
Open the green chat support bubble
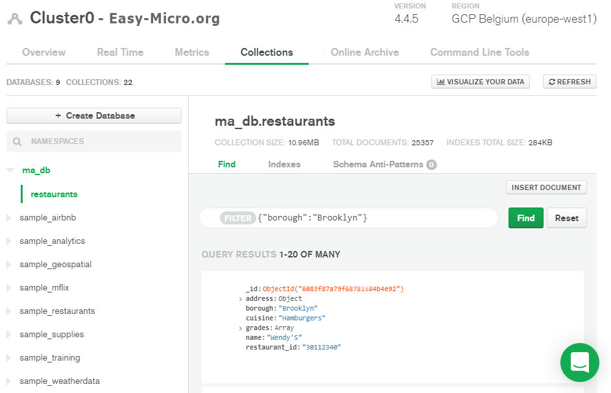point(579,363)
